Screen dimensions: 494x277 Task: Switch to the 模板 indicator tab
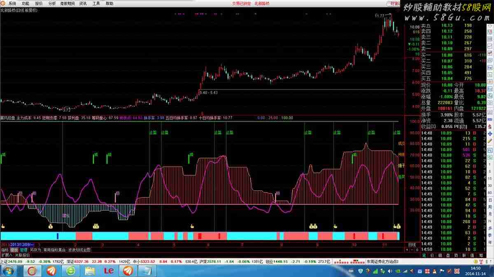pos(14,250)
